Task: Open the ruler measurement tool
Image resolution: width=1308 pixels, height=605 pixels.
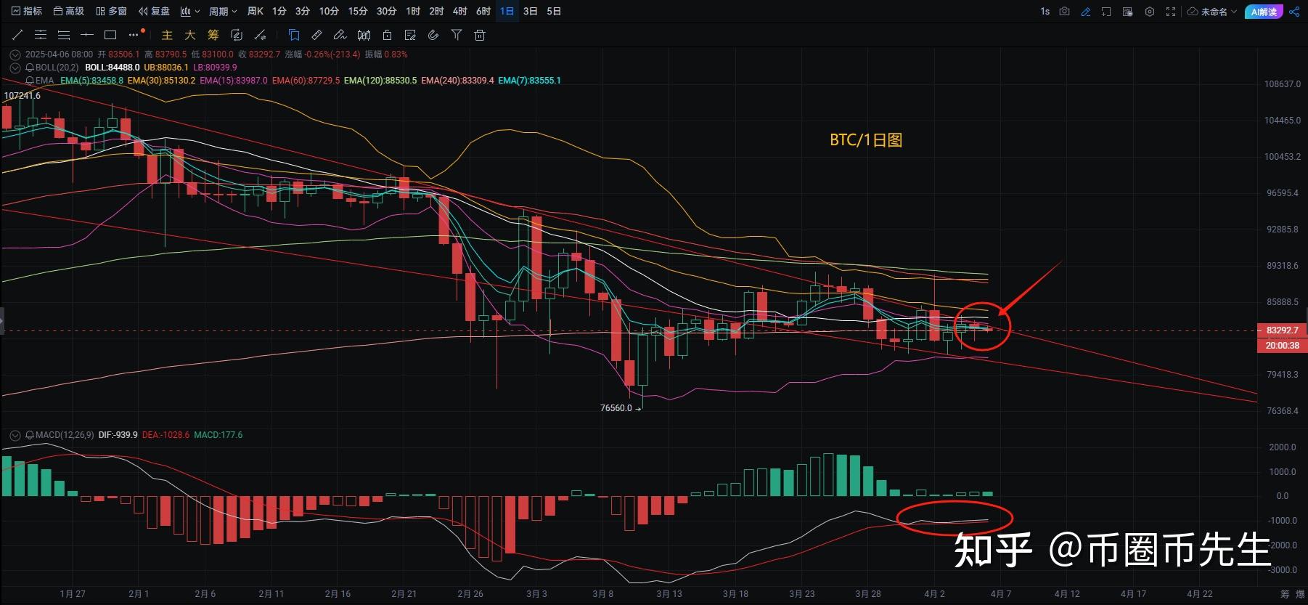Action: (x=316, y=35)
